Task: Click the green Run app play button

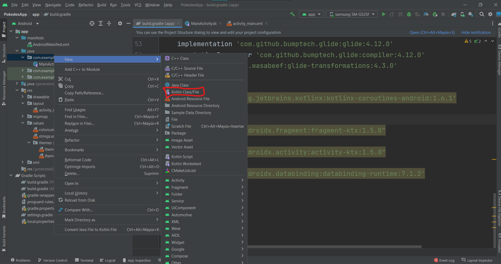Action: 384,14
